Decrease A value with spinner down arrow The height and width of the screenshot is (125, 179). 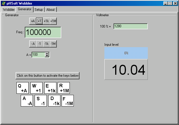[47, 56]
